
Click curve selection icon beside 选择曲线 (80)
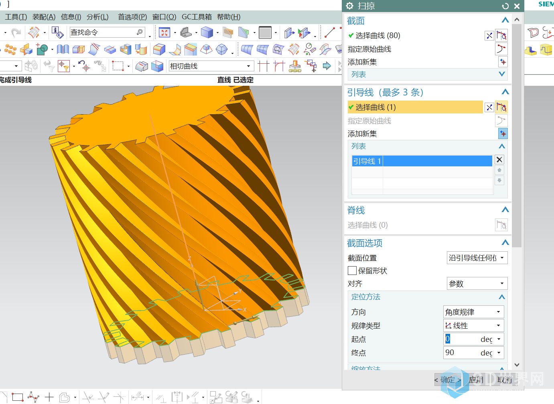coord(501,35)
